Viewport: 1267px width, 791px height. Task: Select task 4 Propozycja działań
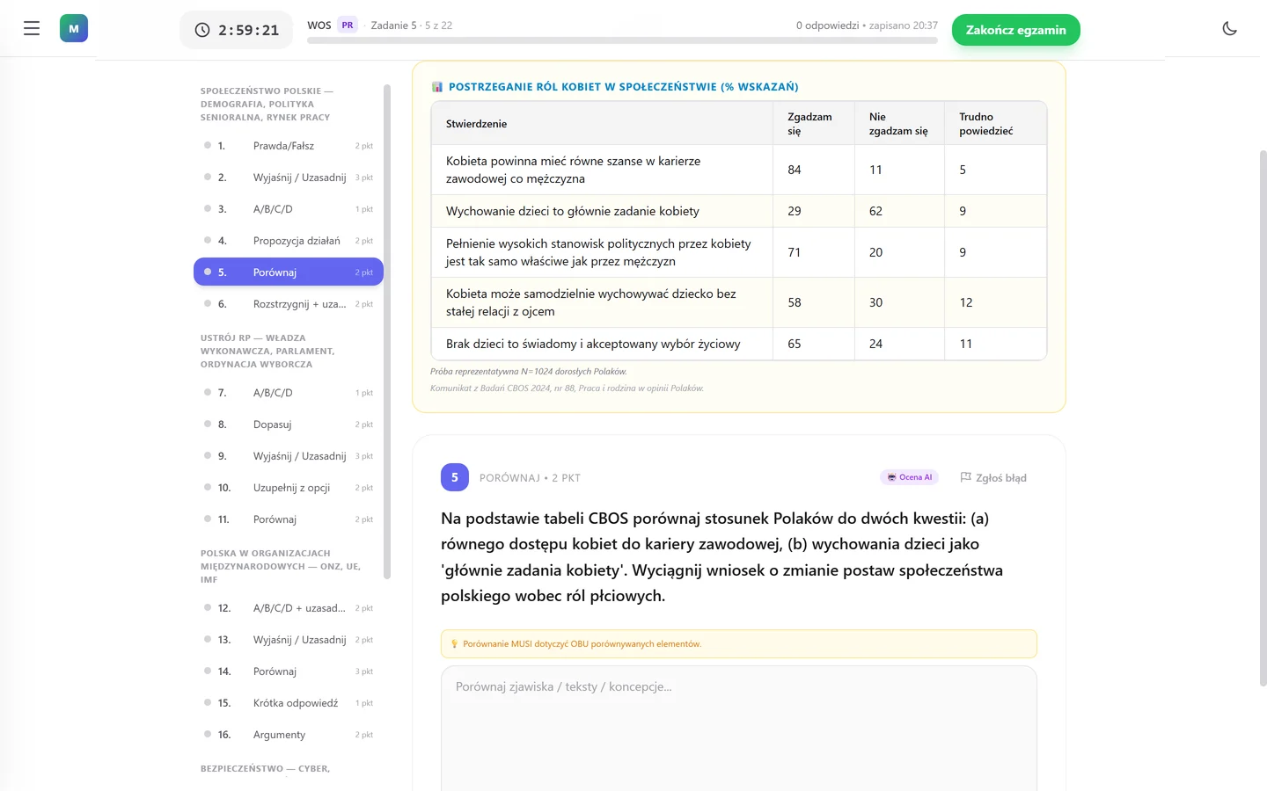289,241
